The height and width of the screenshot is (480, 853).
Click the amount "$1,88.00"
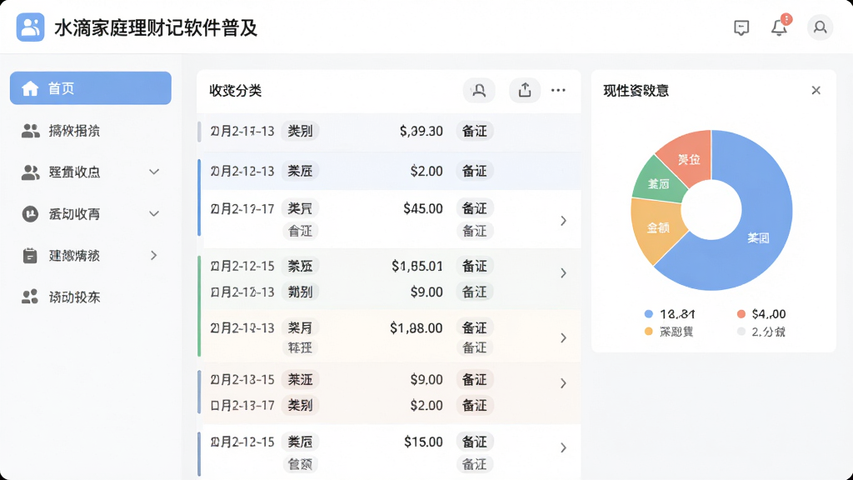click(x=417, y=328)
